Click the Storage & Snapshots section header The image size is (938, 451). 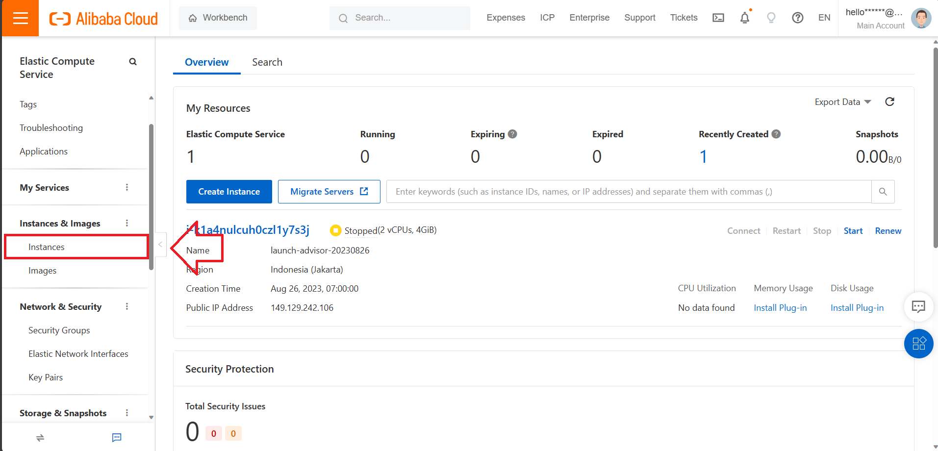[63, 413]
